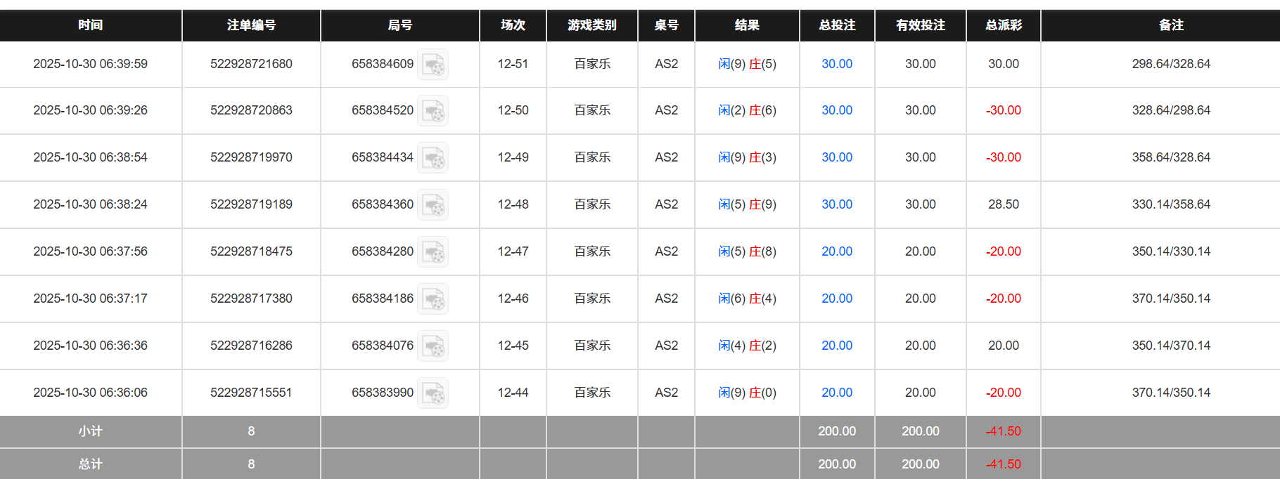This screenshot has width=1280, height=479.
Task: Click video icon beside round 658384434
Action: pos(433,158)
